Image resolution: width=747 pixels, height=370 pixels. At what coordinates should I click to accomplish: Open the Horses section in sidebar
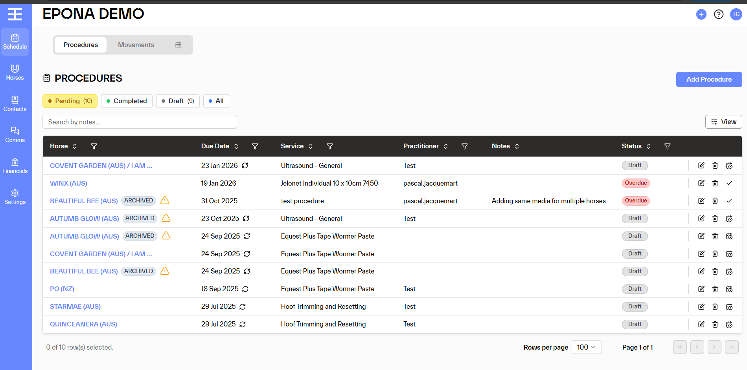pos(15,73)
